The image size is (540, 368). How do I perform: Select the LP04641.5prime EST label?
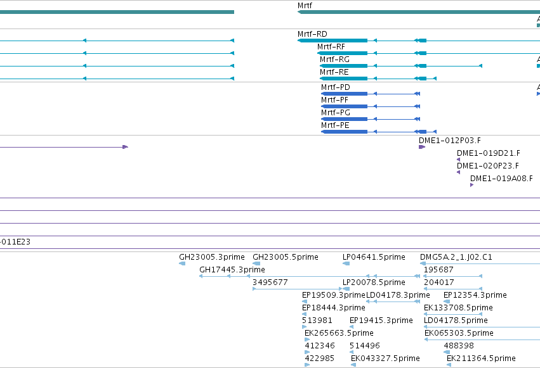(x=374, y=257)
